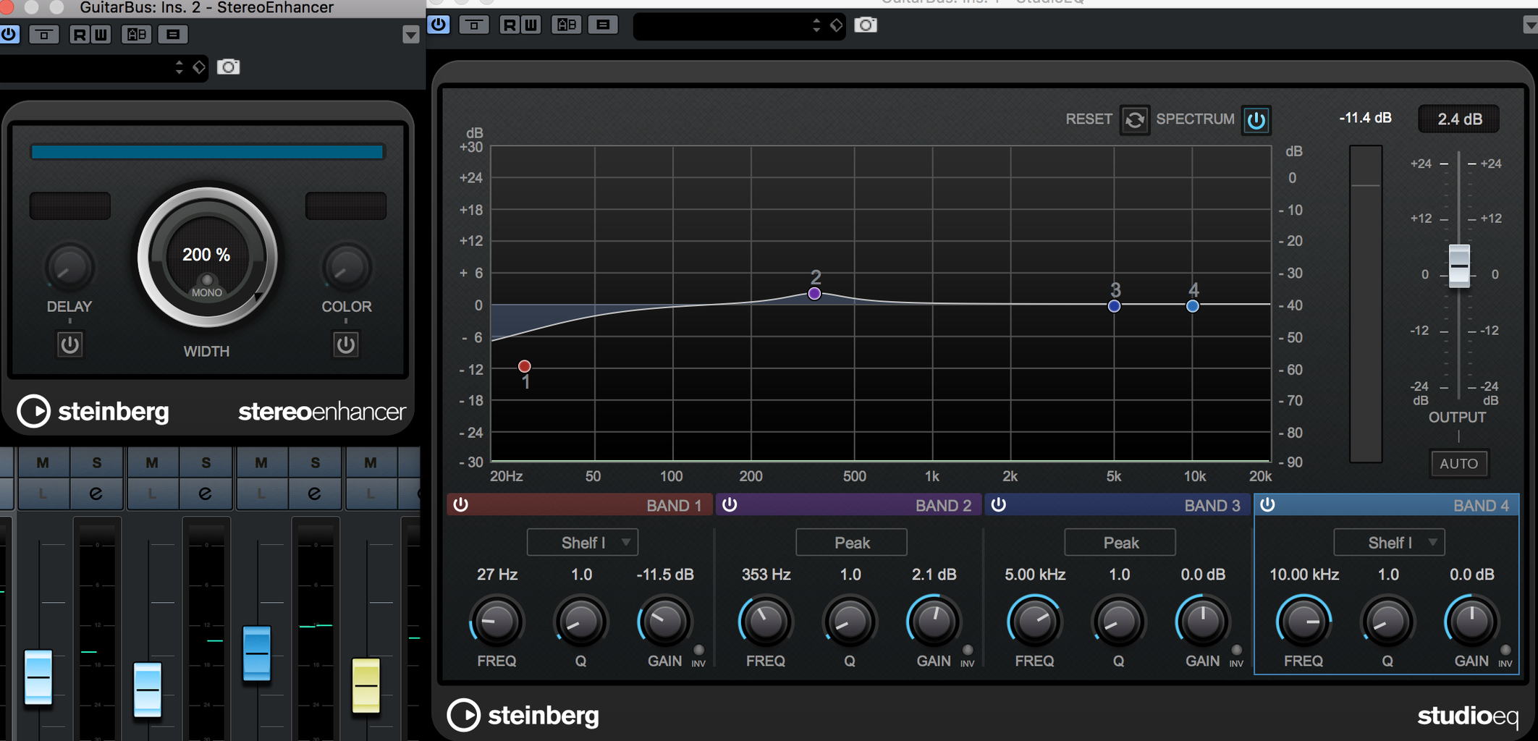Click the StudioEQ Output fader handle
This screenshot has height=741, width=1538.
[x=1459, y=266]
